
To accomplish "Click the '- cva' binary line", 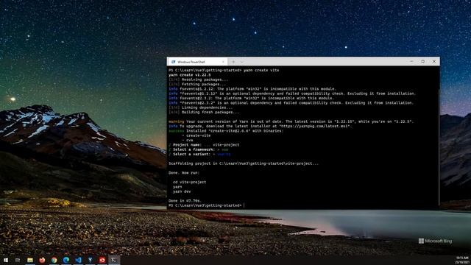I will [188, 141].
